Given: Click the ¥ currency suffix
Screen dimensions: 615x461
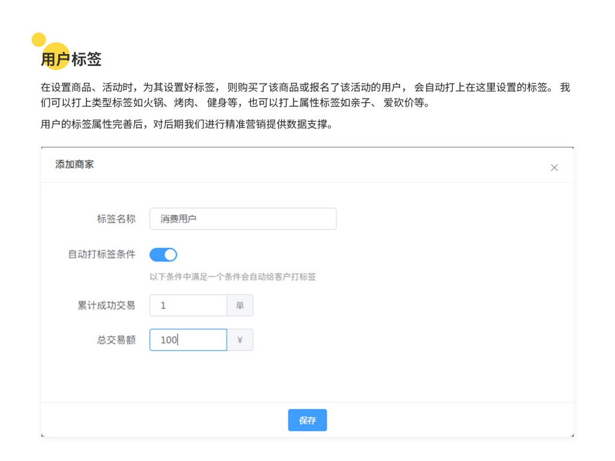Looking at the screenshot, I should click(240, 340).
